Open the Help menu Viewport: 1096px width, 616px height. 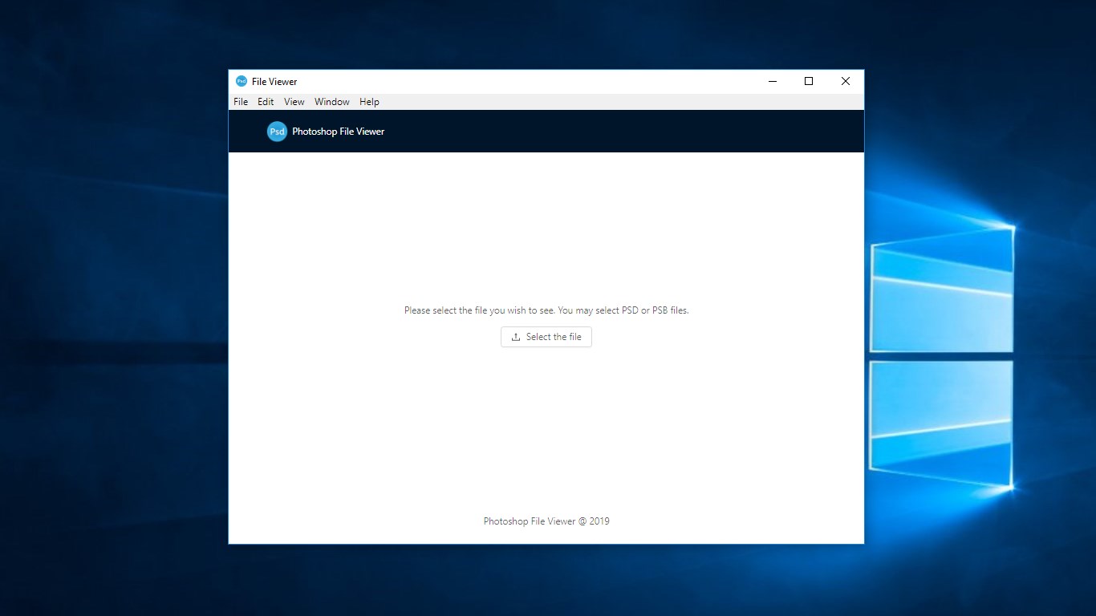369,102
